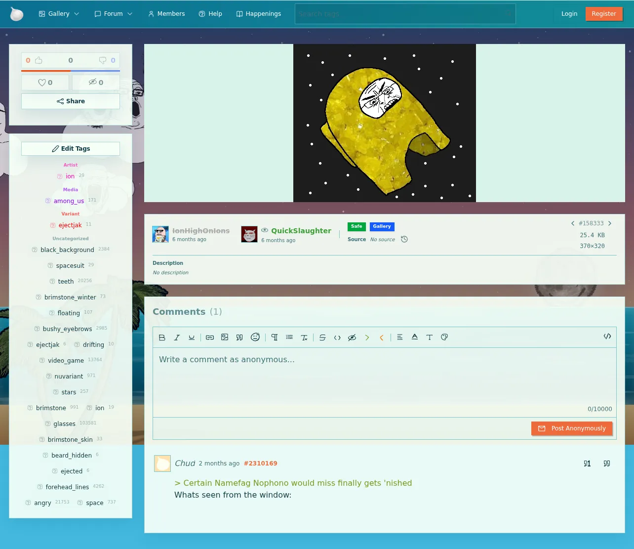634x549 pixels.
Task: Clear text formatting in the editor
Action: (304, 338)
